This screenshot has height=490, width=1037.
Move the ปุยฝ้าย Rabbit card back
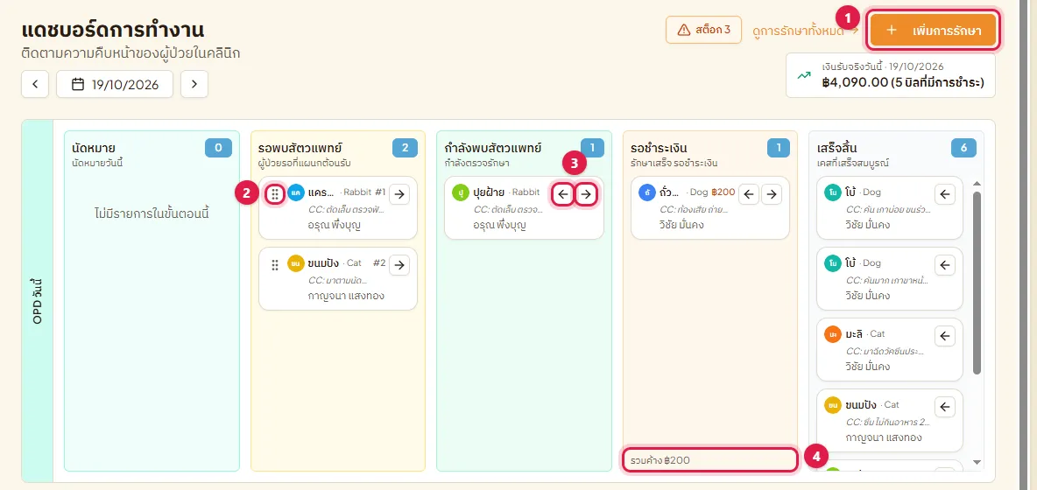click(563, 194)
